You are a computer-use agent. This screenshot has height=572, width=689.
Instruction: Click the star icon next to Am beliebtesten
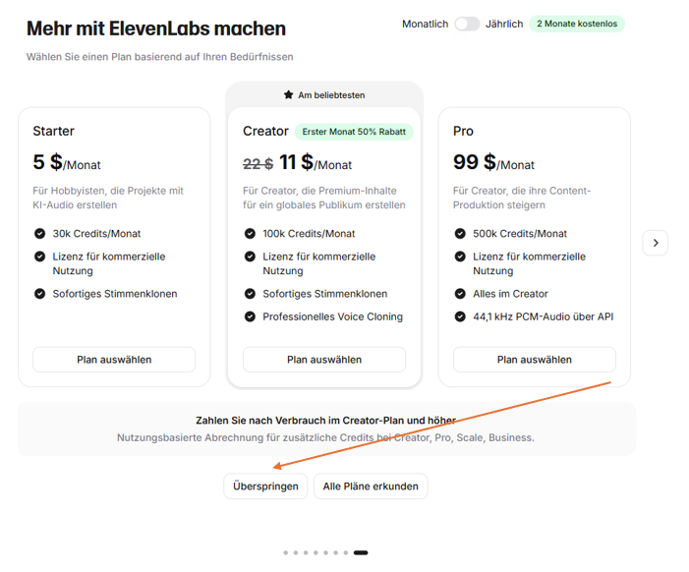[288, 95]
